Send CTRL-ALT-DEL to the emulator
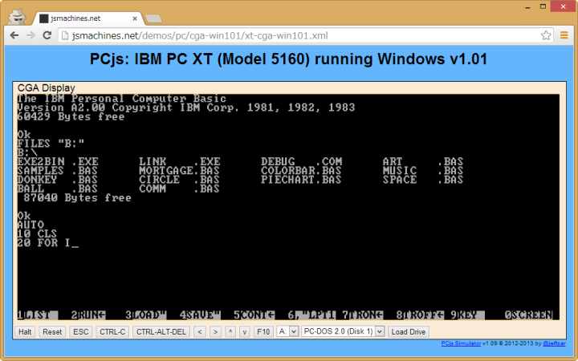 coord(161,331)
